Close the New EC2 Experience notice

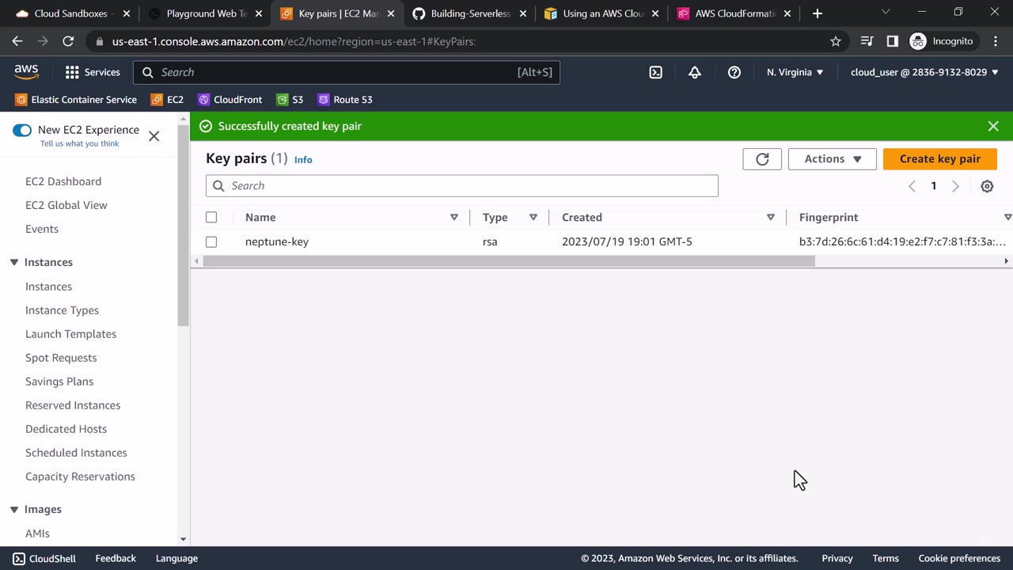[154, 136]
